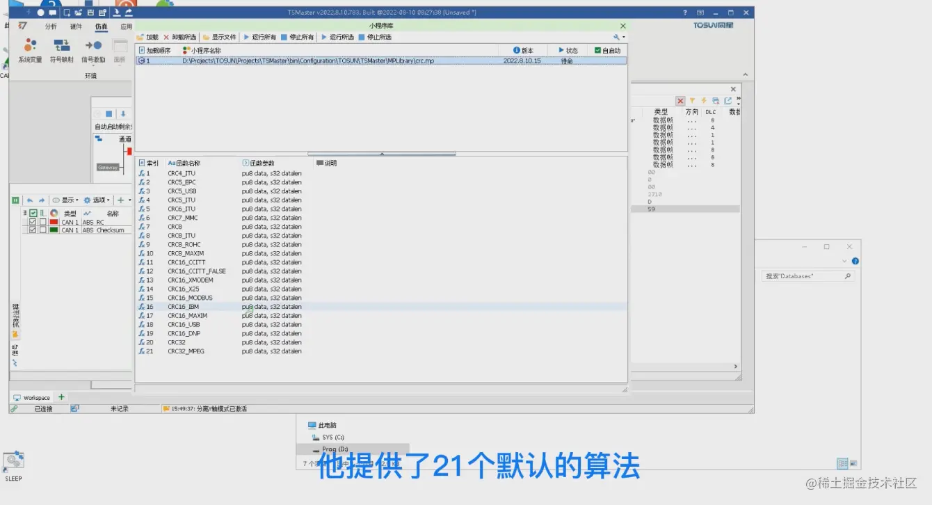Click 运行所选 run selected button
932x505 pixels.
click(x=337, y=37)
